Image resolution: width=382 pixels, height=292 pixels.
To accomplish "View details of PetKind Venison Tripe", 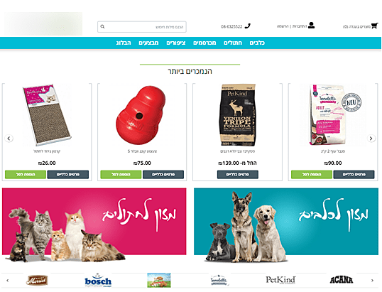I will tap(238, 175).
